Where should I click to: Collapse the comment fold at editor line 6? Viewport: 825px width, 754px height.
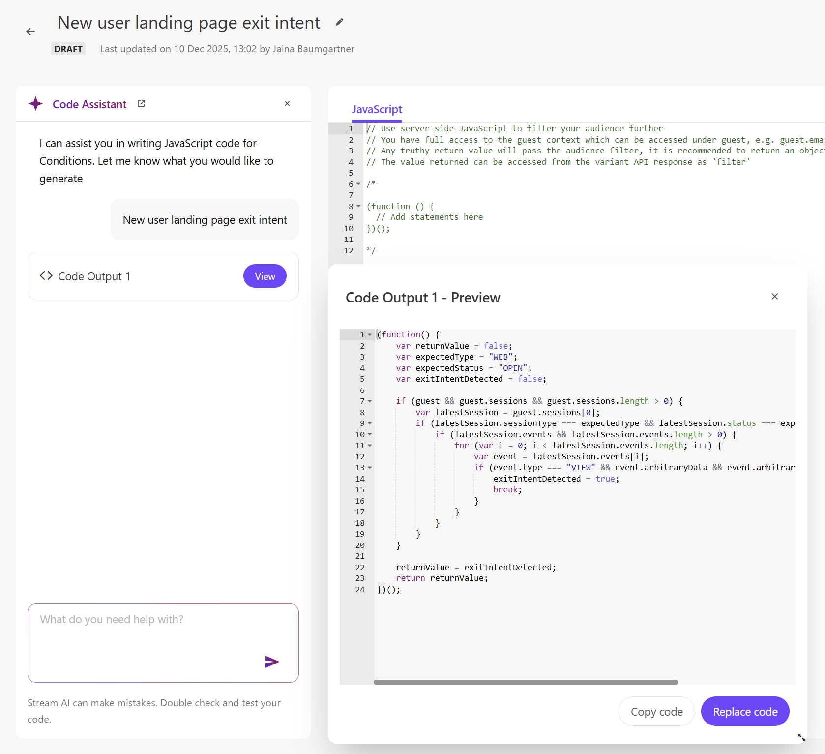point(358,184)
